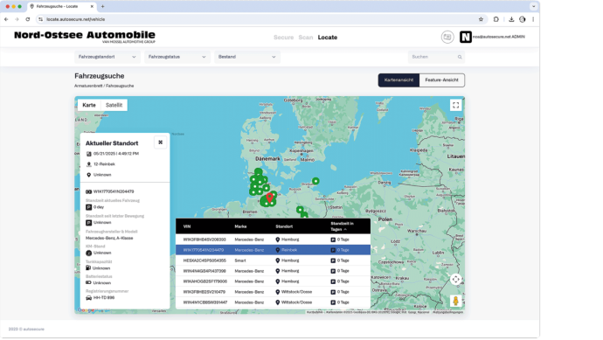Click the Google logo on the map
Screen dimensions: 603x340
tap(86, 310)
